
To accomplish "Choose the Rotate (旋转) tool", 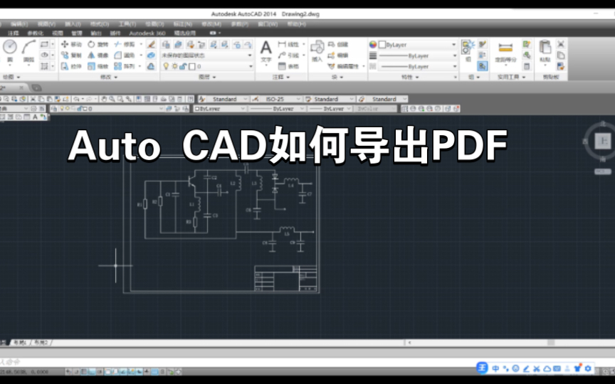I will click(x=98, y=44).
